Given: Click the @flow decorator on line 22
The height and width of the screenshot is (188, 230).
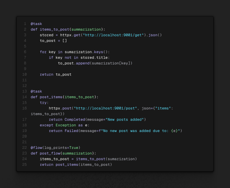Looking at the screenshot, I should click(36, 148).
